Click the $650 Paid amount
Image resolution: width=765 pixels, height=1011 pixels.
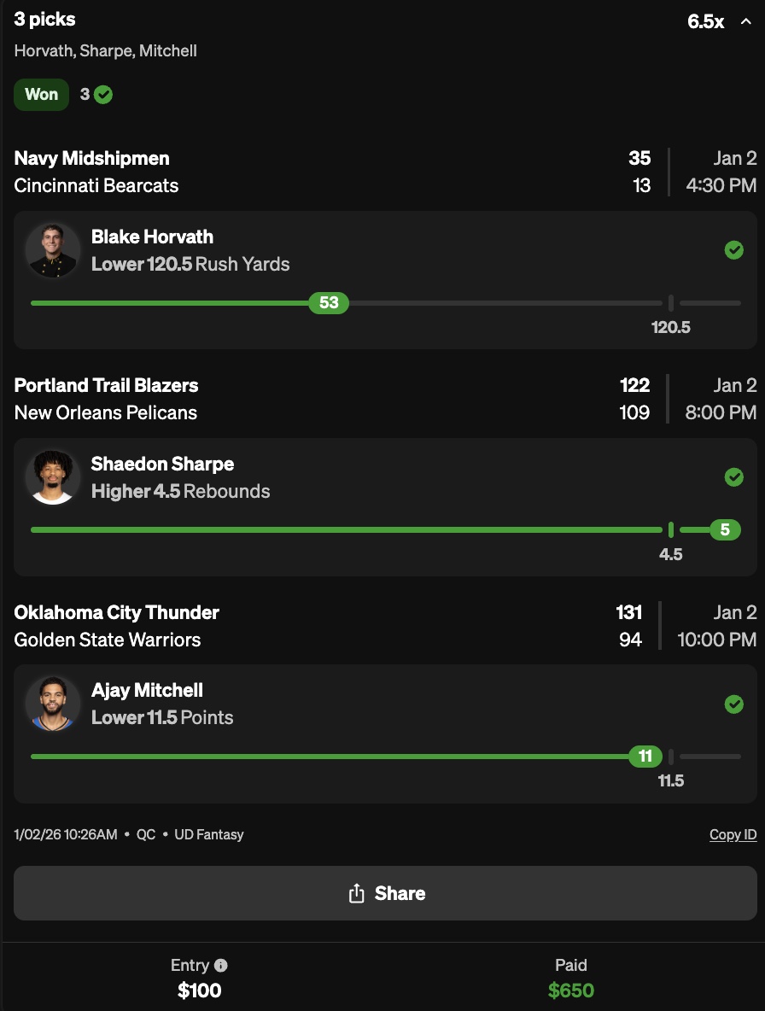(x=570, y=991)
